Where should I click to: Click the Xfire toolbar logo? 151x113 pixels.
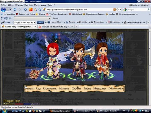click(x=6, y=23)
